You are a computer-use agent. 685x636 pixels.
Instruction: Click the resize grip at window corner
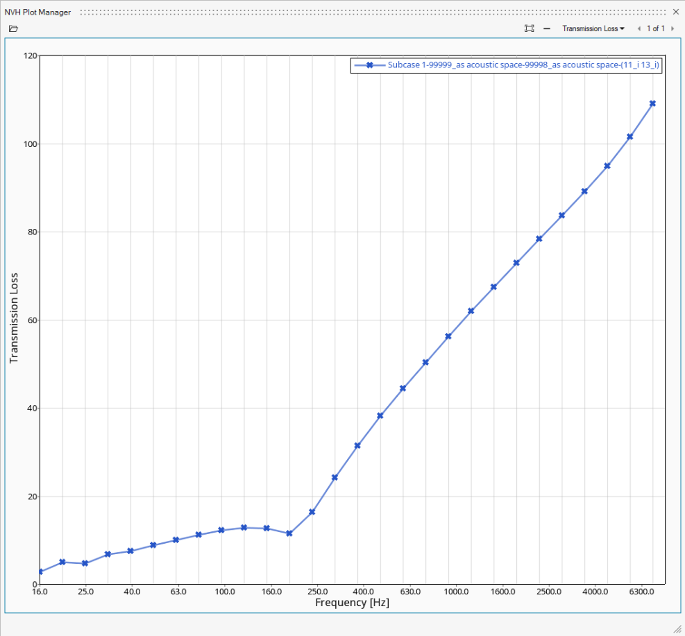[x=677, y=628]
